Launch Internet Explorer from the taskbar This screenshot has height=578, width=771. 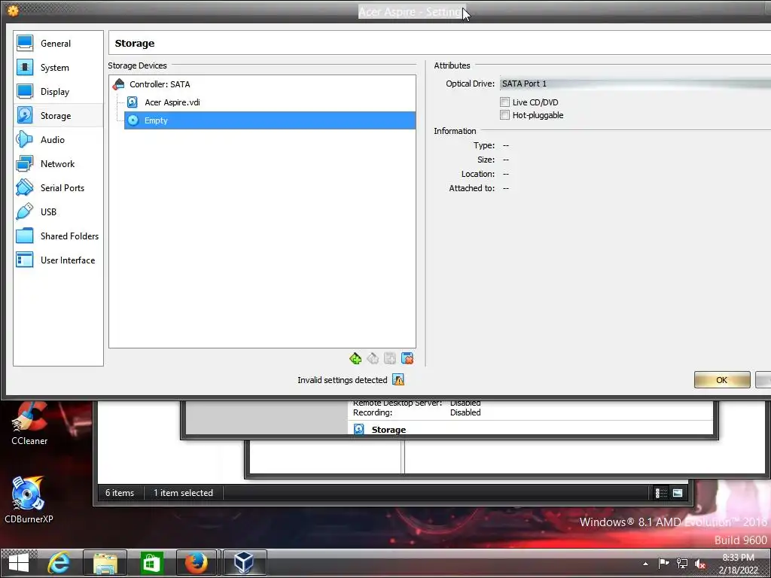(x=59, y=563)
